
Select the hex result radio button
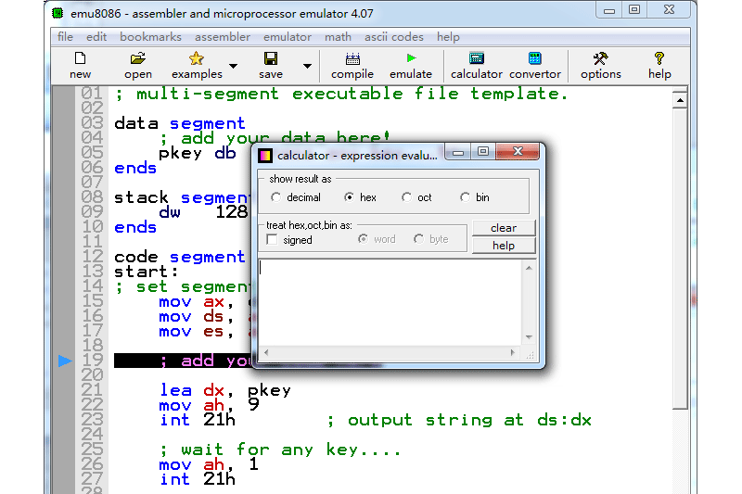[x=350, y=197]
